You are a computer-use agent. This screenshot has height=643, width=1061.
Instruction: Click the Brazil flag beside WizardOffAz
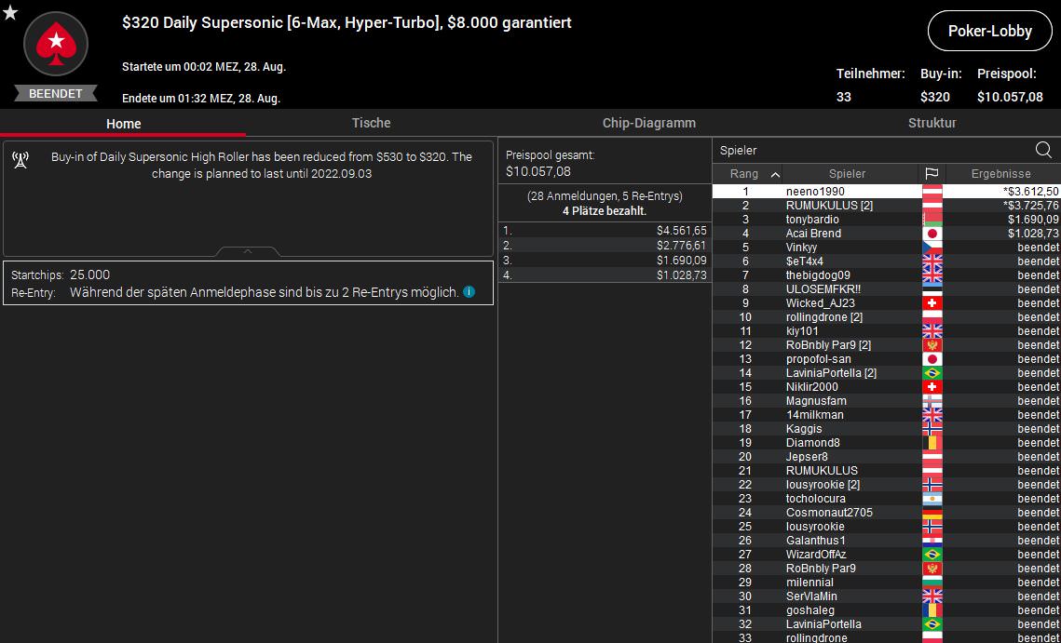[932, 555]
